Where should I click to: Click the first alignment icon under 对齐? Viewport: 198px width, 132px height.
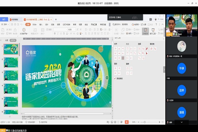point(115,48)
